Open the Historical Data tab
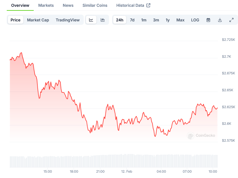The width and height of the screenshot is (238, 178). [x=133, y=5]
